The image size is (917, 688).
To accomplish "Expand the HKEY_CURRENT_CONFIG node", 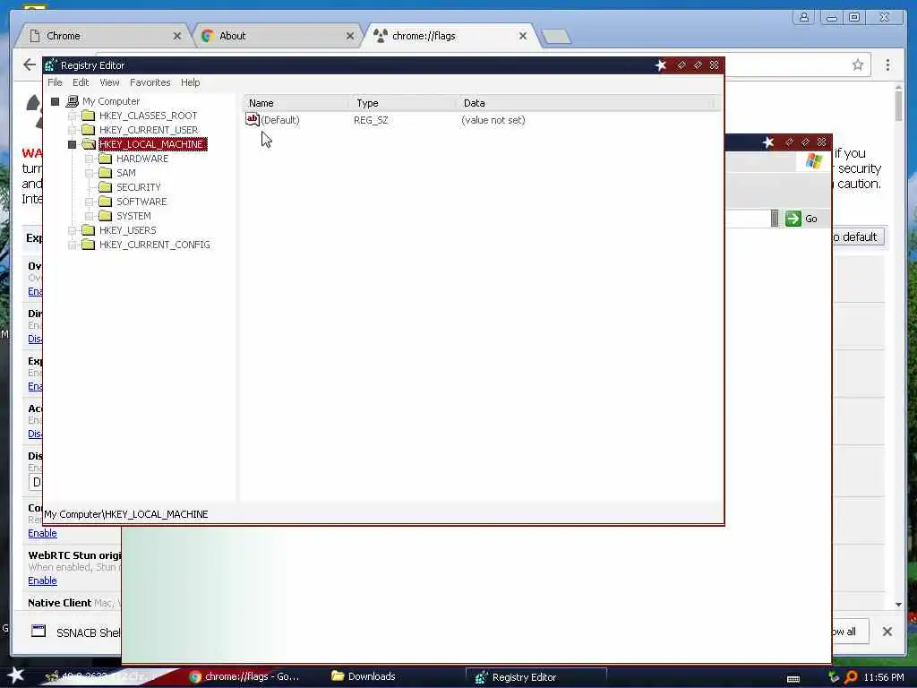I will [x=72, y=245].
